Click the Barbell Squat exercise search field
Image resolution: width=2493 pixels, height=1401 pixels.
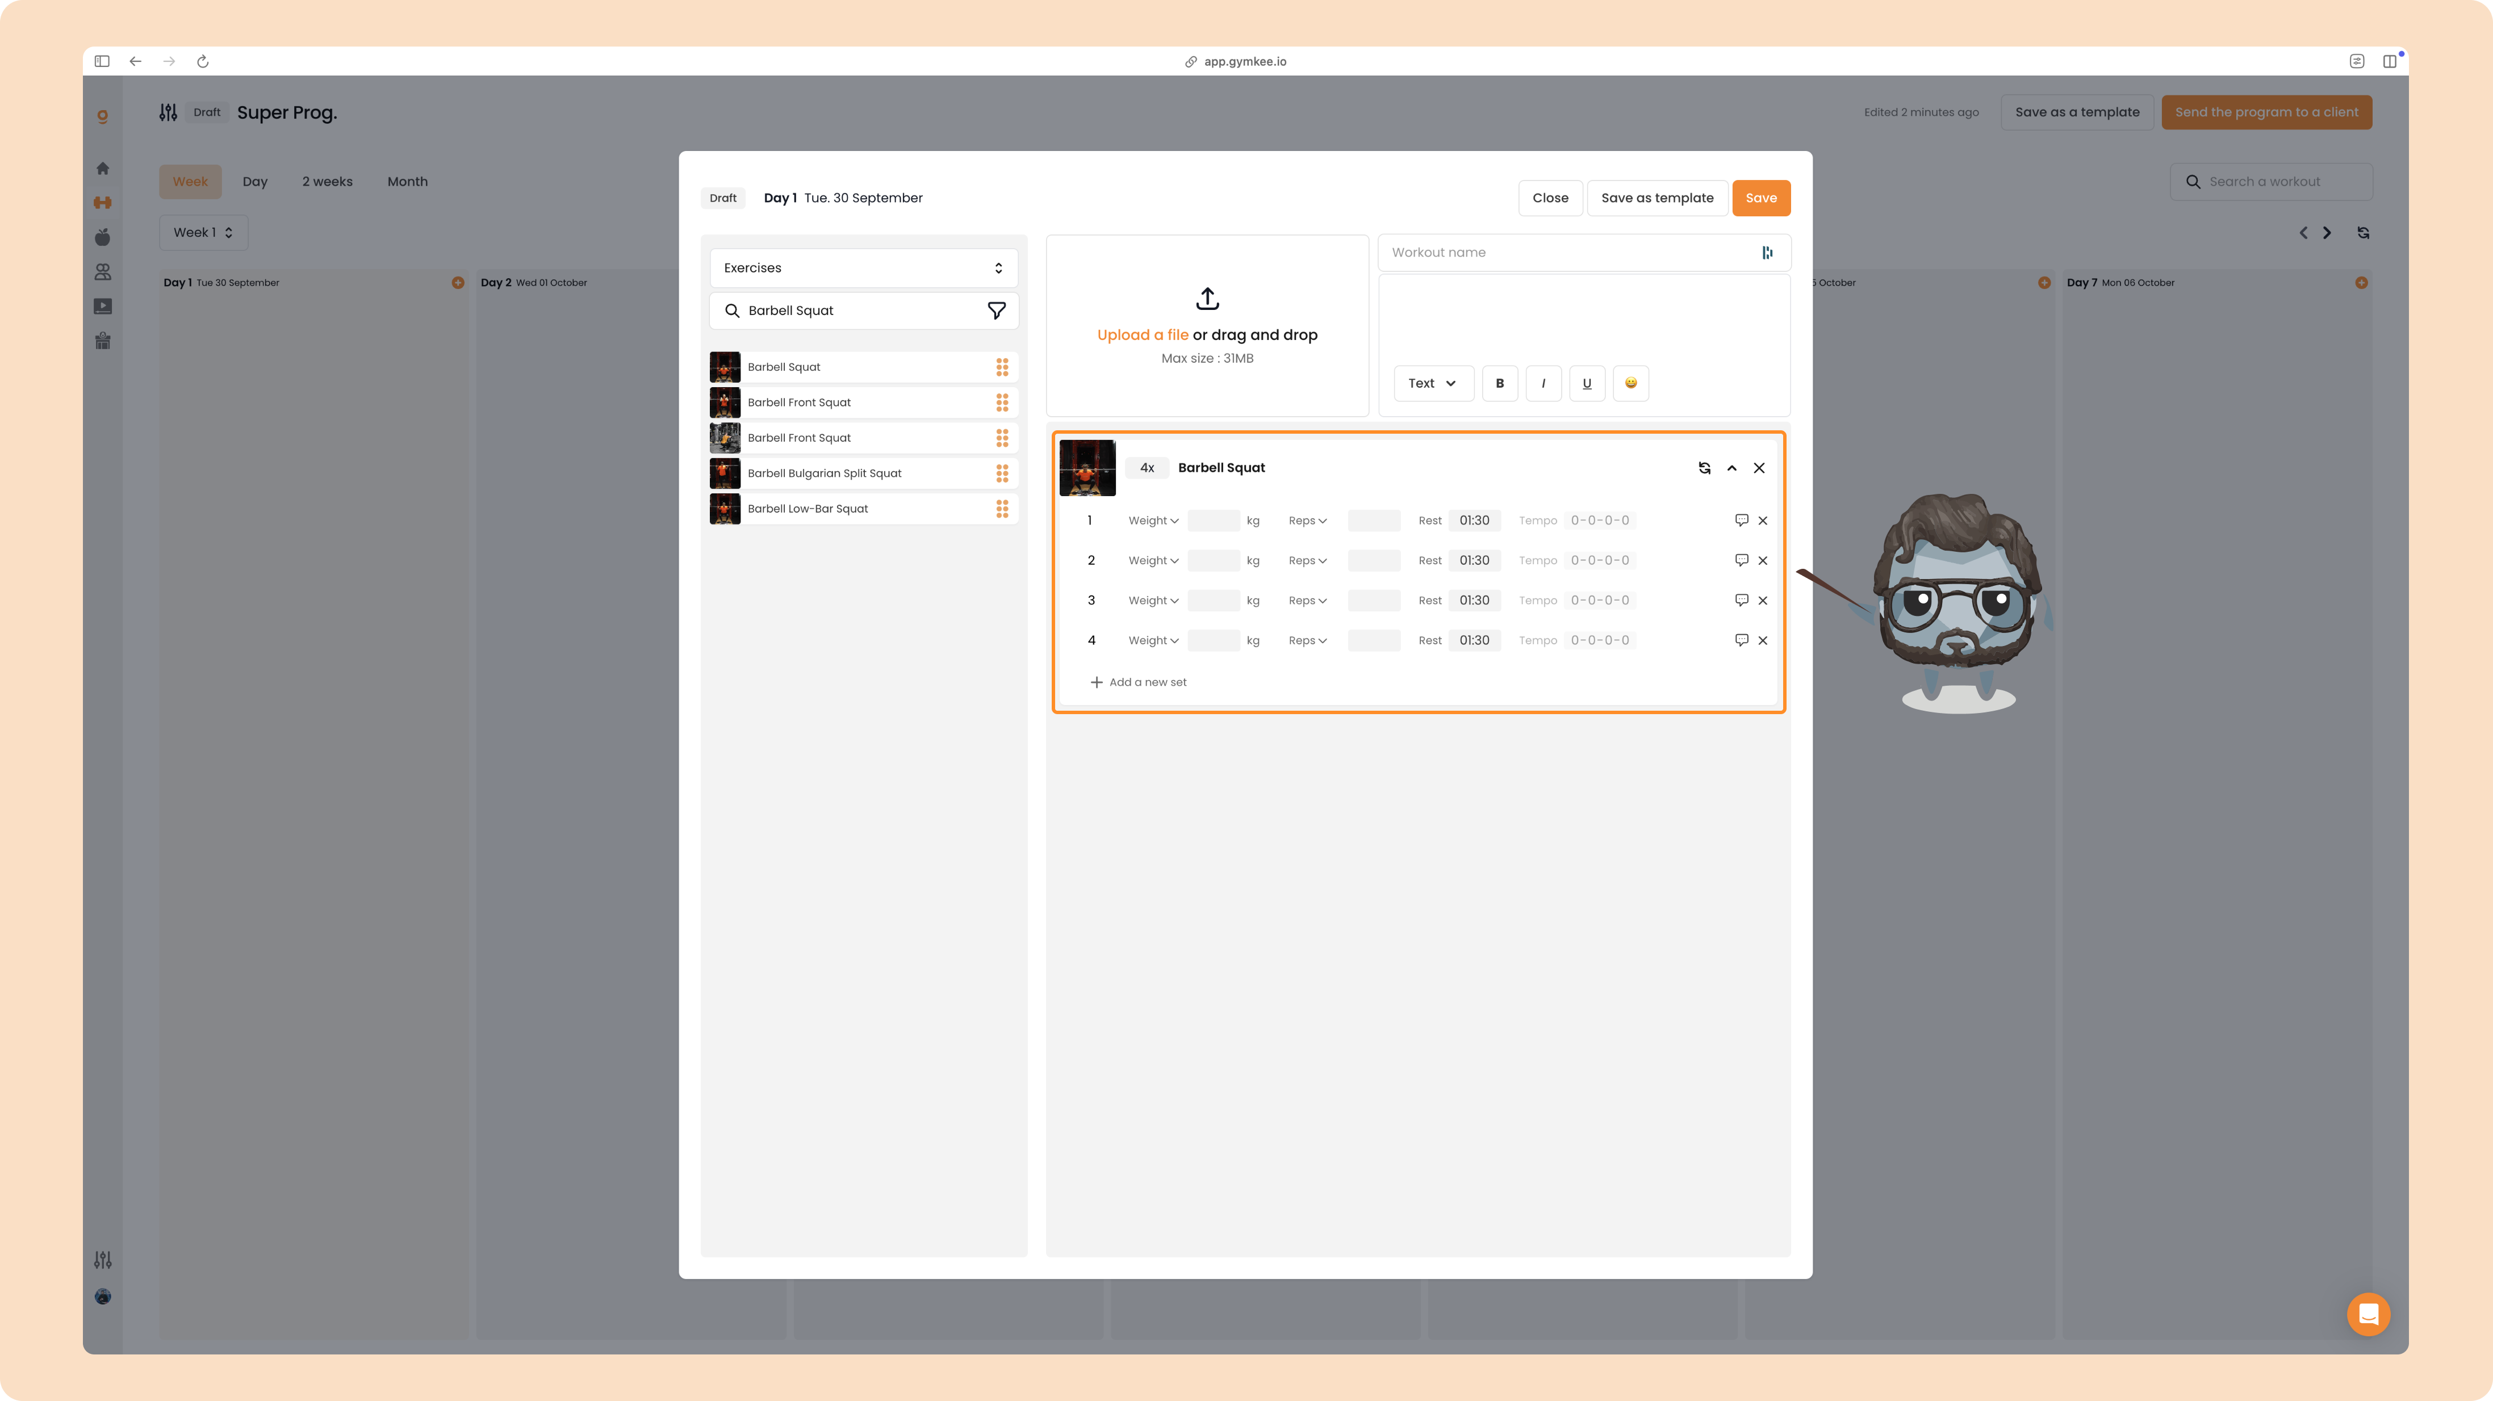point(863,311)
